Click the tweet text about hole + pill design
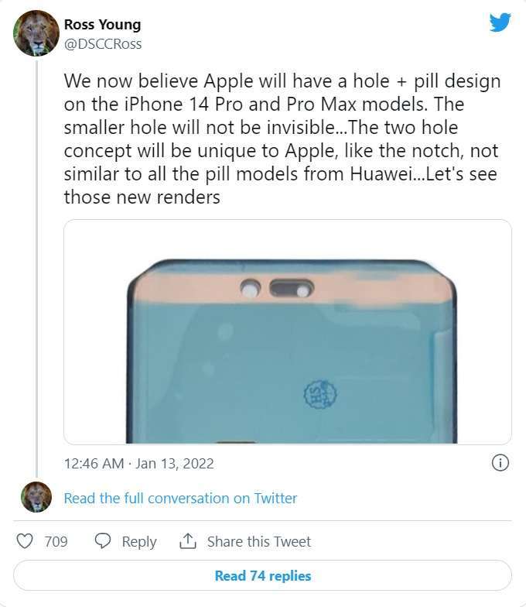Image resolution: width=526 pixels, height=607 pixels. 282,139
